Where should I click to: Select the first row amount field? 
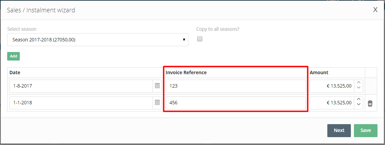(x=332, y=86)
